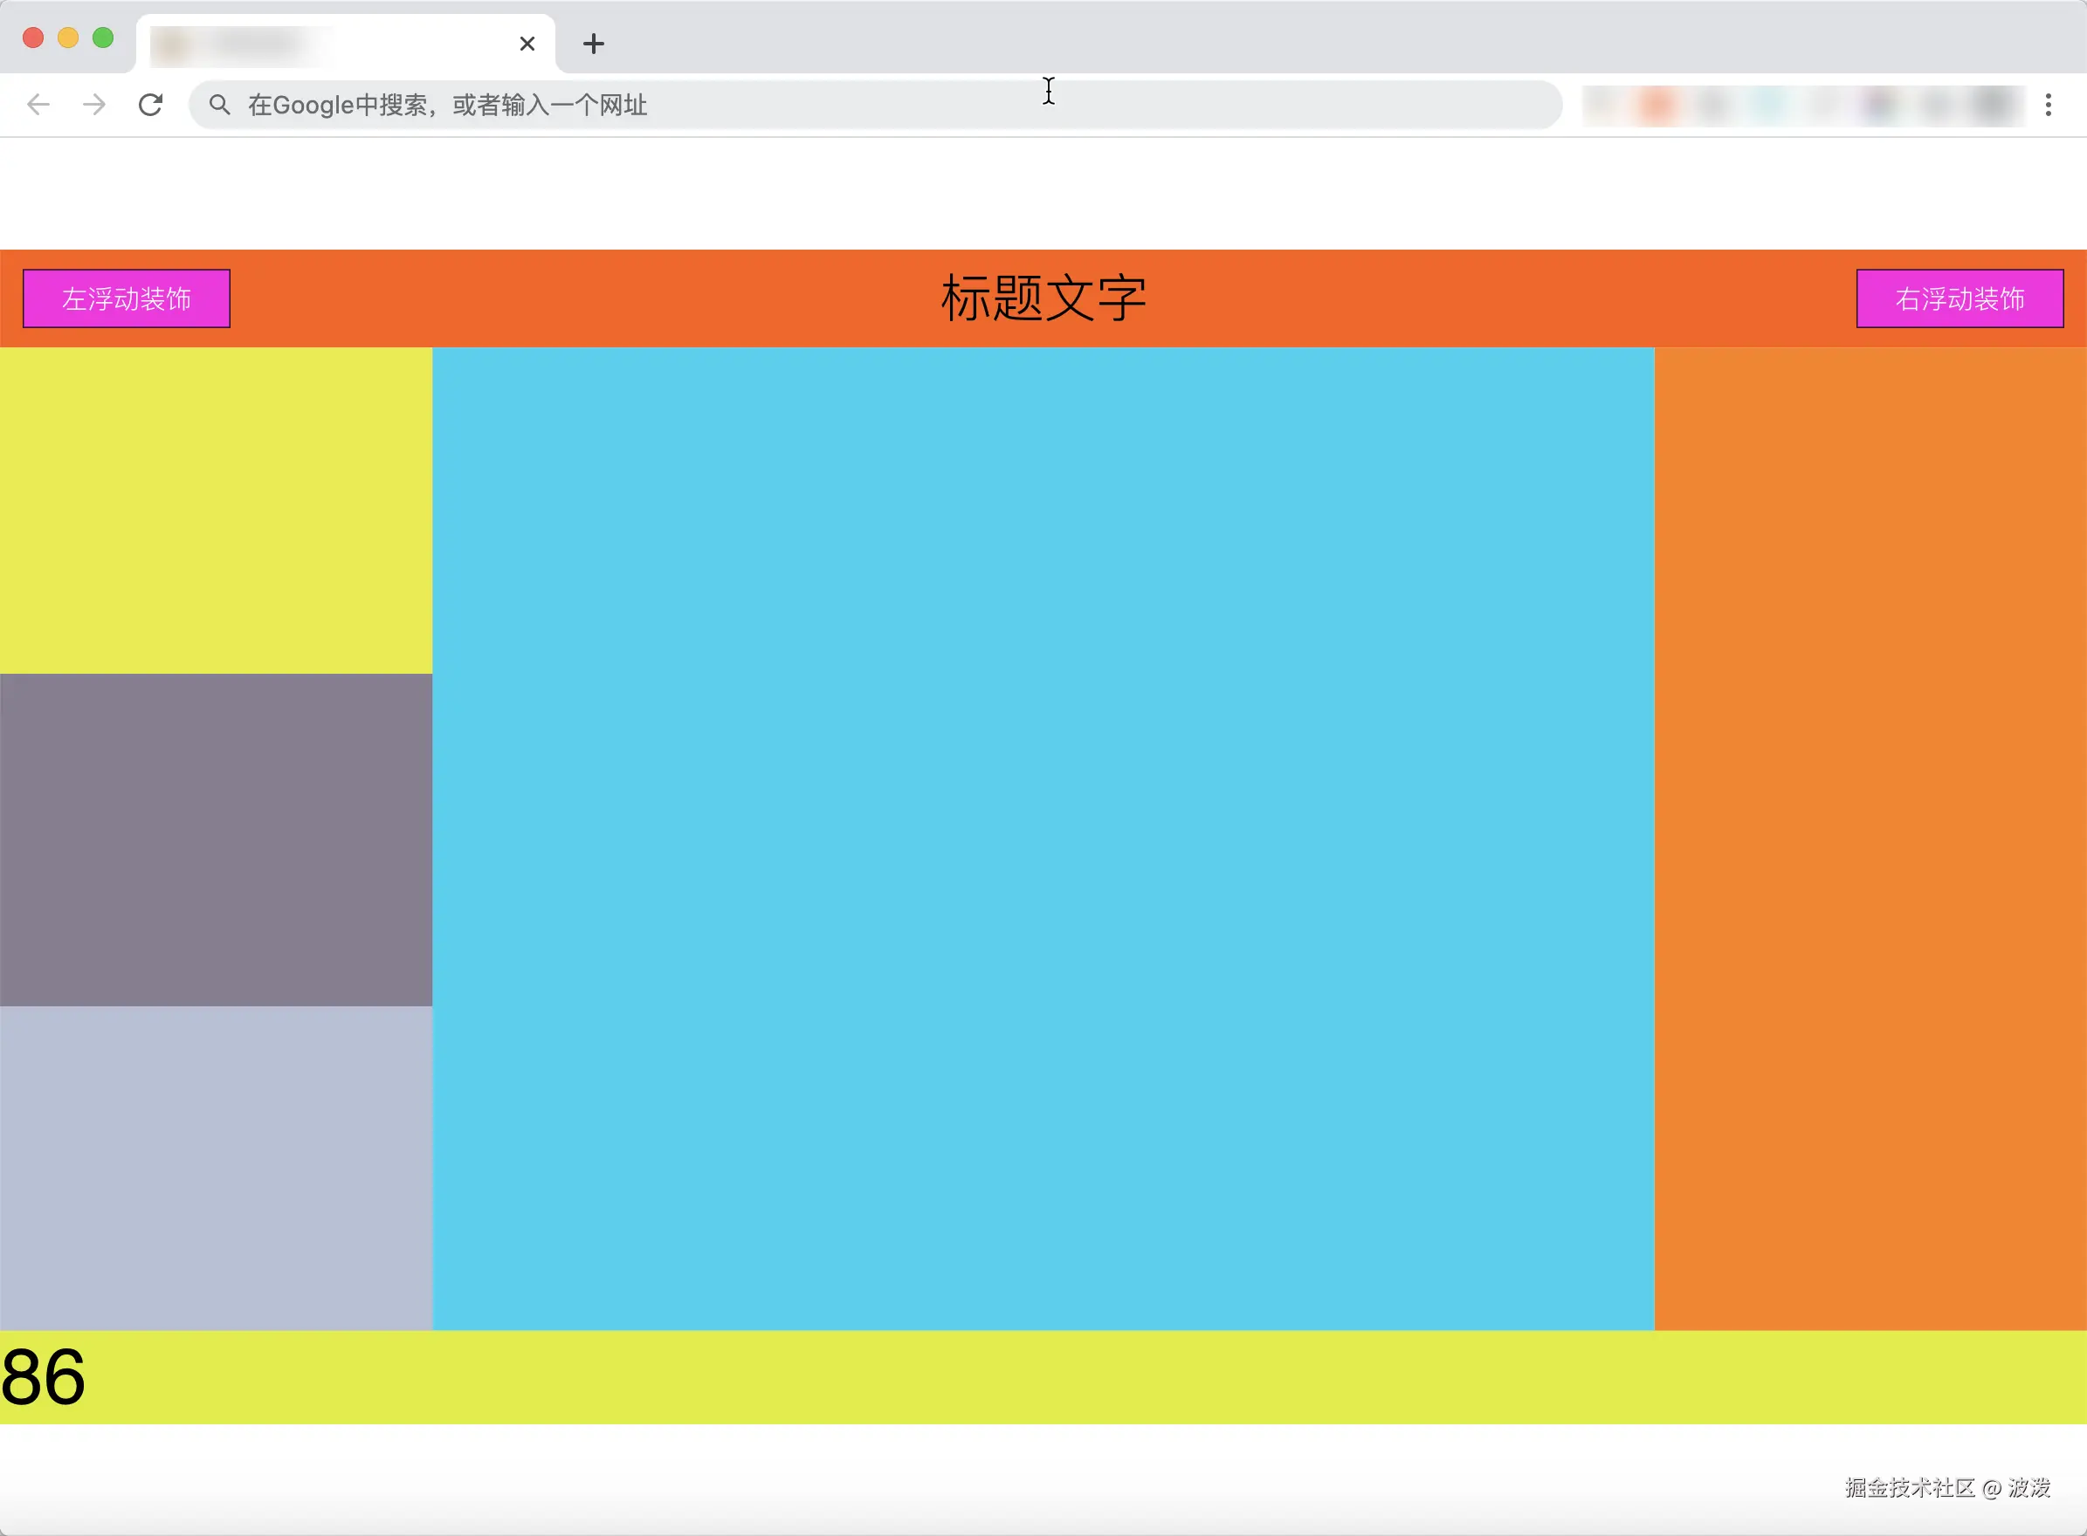The height and width of the screenshot is (1536, 2087).
Task: Click the large sky-blue center panel
Action: click(x=1043, y=837)
